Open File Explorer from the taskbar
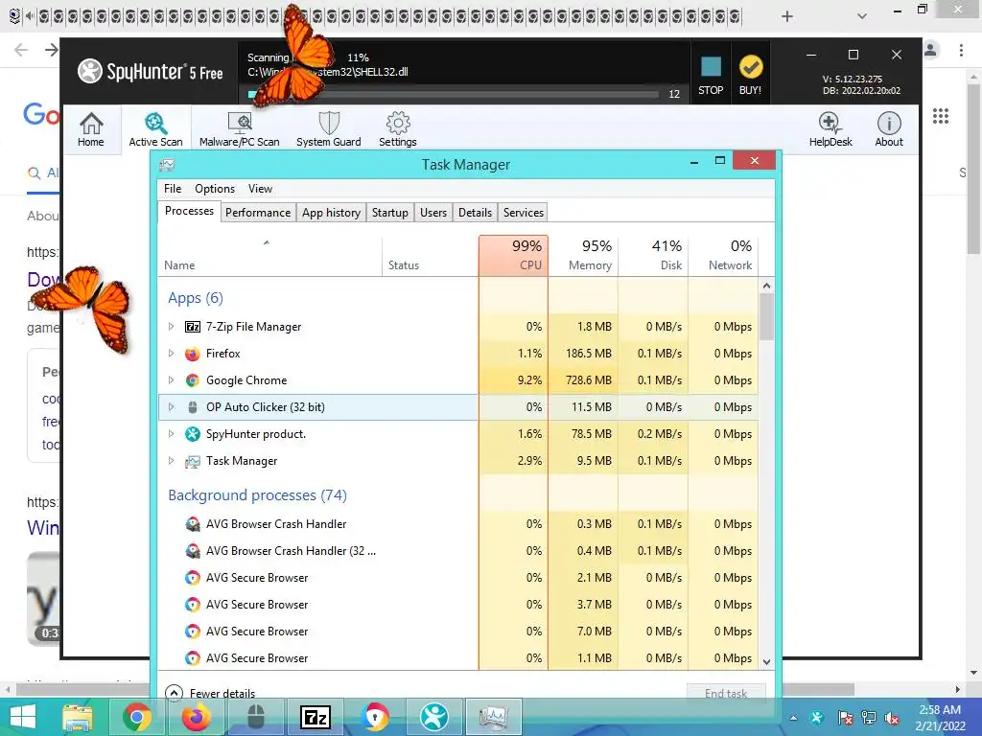The height and width of the screenshot is (736, 982). tap(78, 717)
